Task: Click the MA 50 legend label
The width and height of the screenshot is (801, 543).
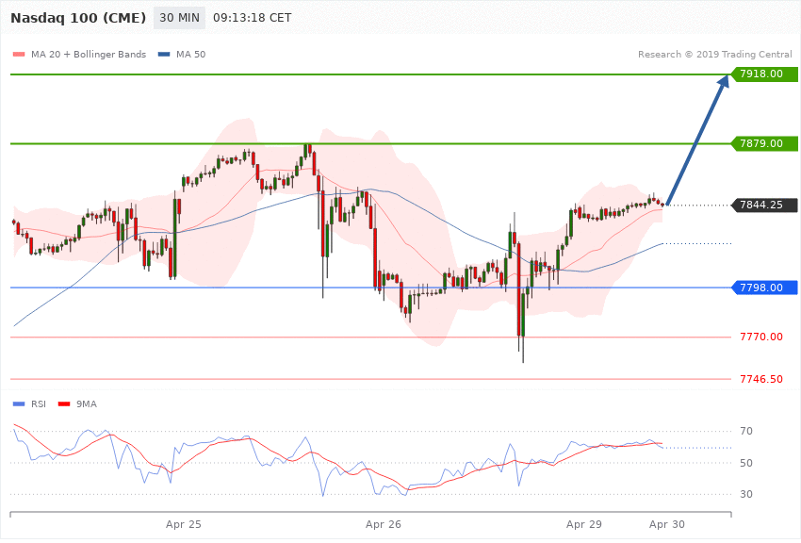Action: click(x=190, y=54)
